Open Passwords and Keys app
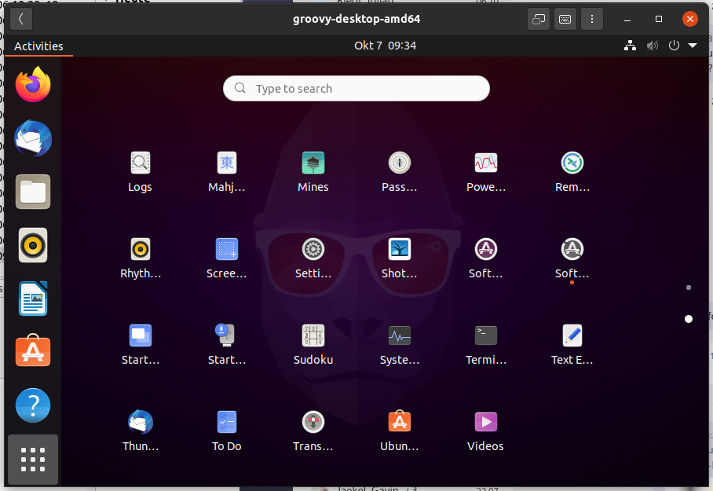 [x=399, y=172]
